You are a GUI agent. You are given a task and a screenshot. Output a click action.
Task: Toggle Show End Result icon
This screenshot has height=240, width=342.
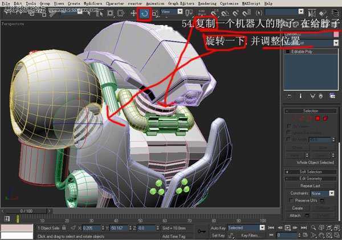[x=300, y=96]
